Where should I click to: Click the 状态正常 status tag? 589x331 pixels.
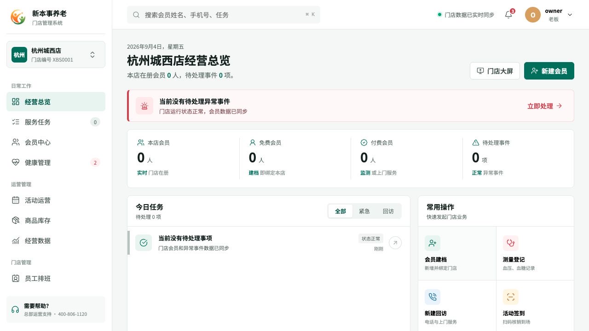(371, 239)
